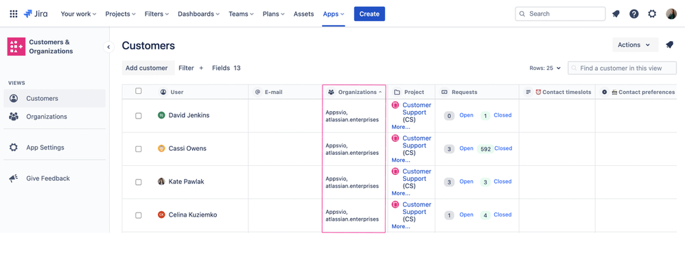
Task: Select Organizations view in sidebar
Action: point(55,117)
